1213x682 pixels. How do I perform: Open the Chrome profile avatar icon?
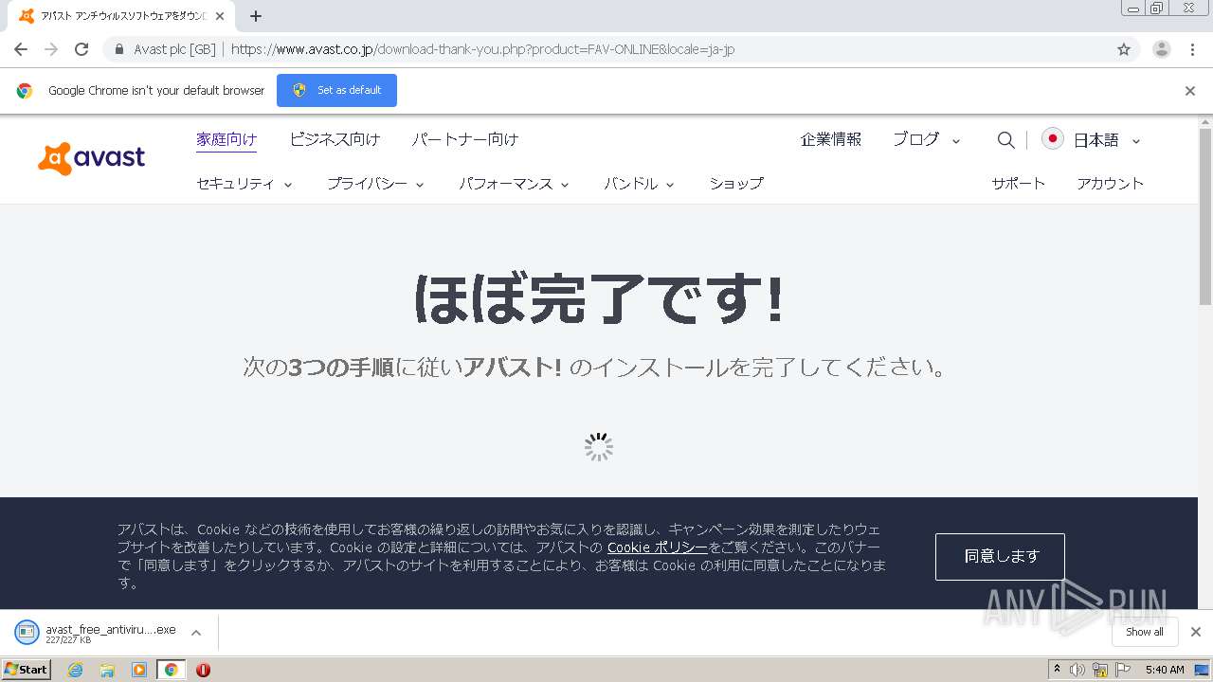point(1162,49)
